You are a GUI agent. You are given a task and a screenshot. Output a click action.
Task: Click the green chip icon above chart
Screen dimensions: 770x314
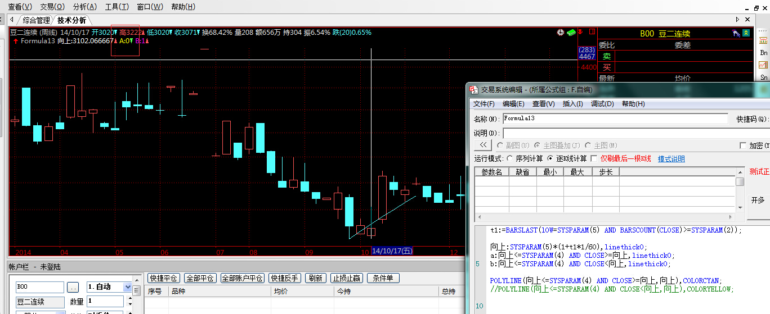(571, 33)
